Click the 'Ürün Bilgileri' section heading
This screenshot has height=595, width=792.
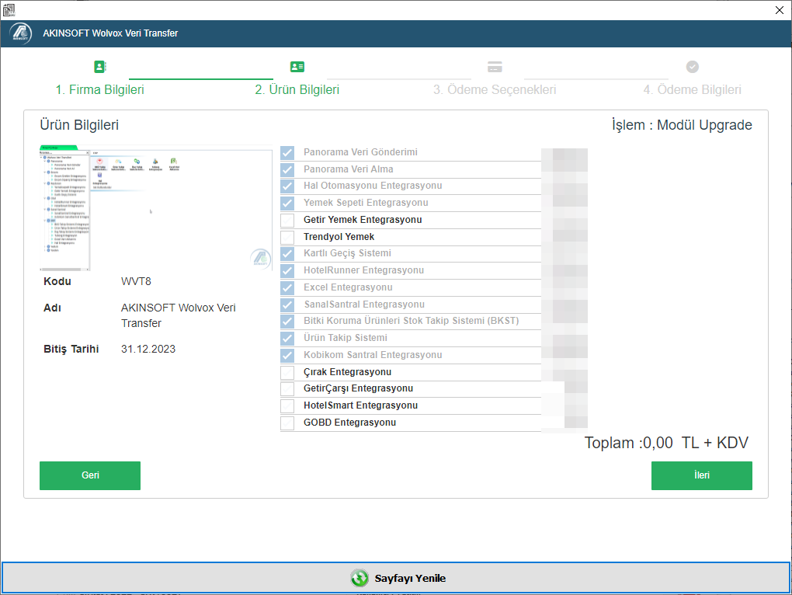(x=79, y=125)
